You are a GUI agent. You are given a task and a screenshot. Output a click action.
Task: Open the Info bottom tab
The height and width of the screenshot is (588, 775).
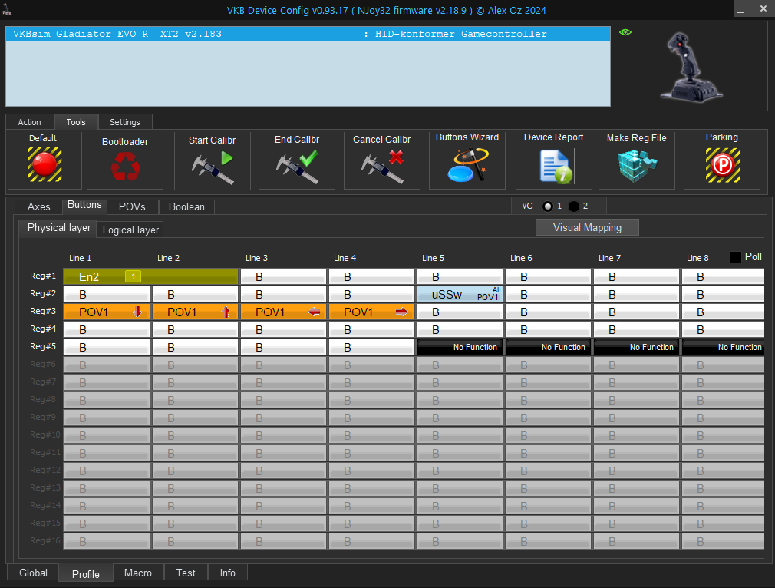[227, 573]
